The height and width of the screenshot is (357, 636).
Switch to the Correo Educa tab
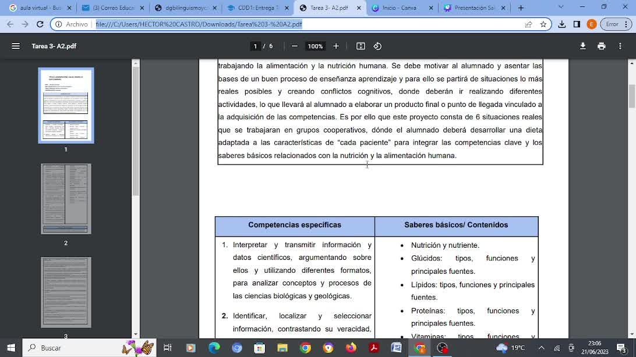113,8
